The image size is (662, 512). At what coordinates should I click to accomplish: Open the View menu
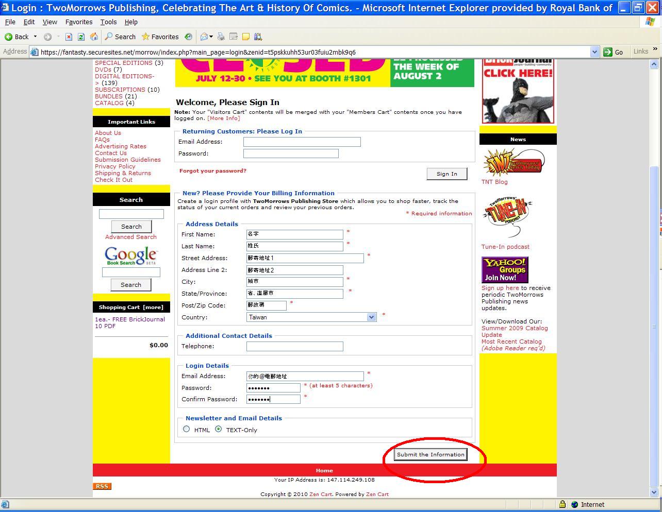[x=49, y=22]
